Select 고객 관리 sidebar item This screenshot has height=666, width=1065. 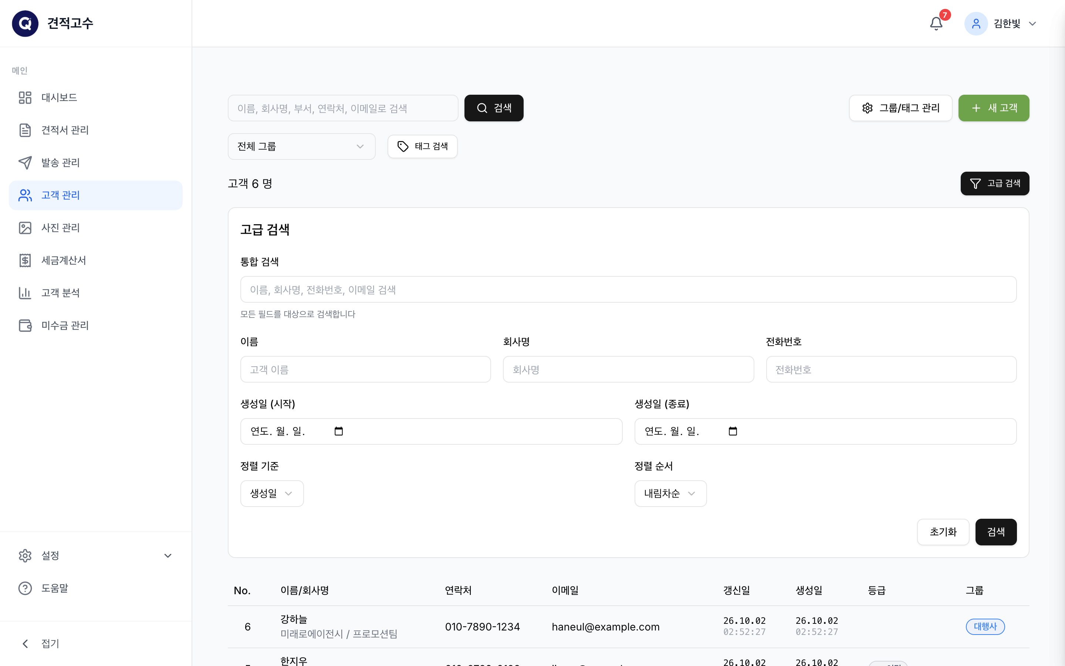coord(95,195)
